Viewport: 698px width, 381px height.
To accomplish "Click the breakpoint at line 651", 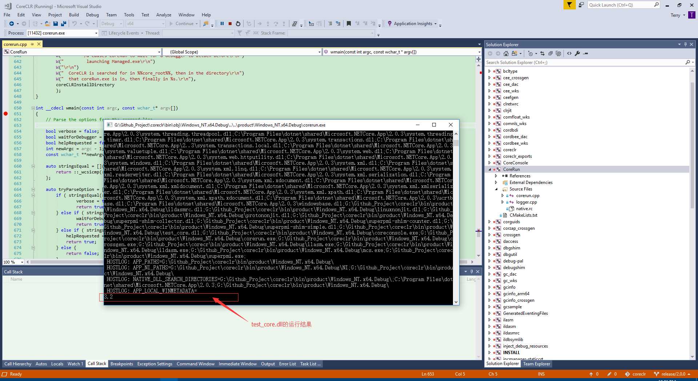I will 5,114.
